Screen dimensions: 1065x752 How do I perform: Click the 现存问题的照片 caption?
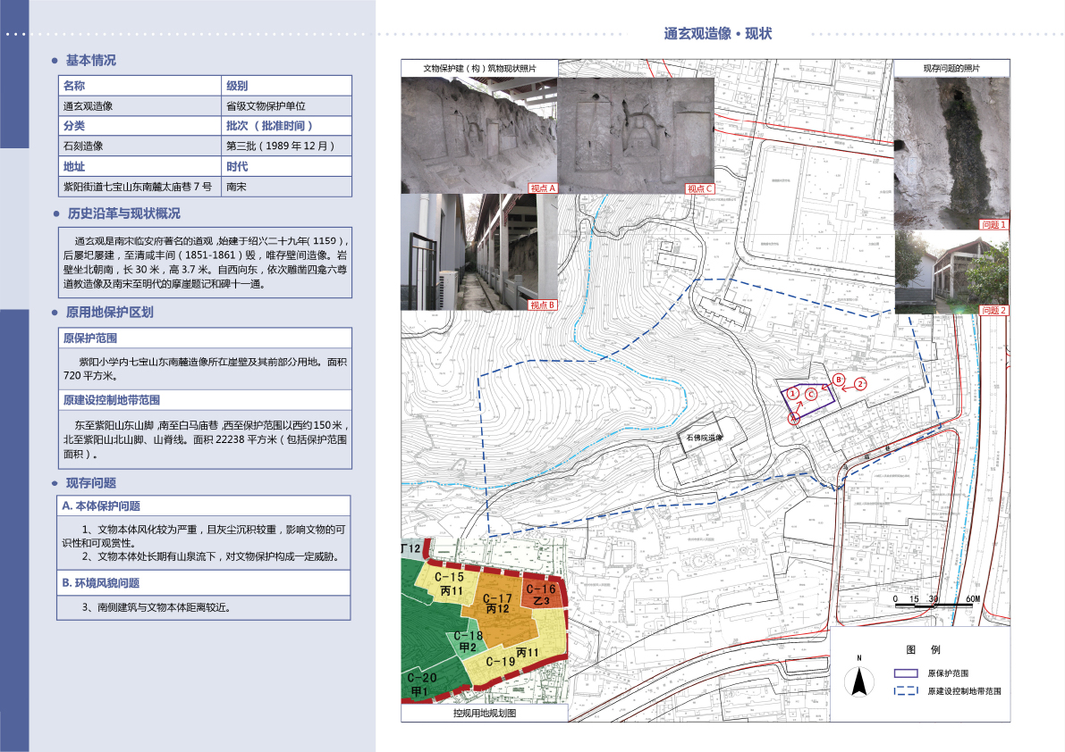pos(951,69)
